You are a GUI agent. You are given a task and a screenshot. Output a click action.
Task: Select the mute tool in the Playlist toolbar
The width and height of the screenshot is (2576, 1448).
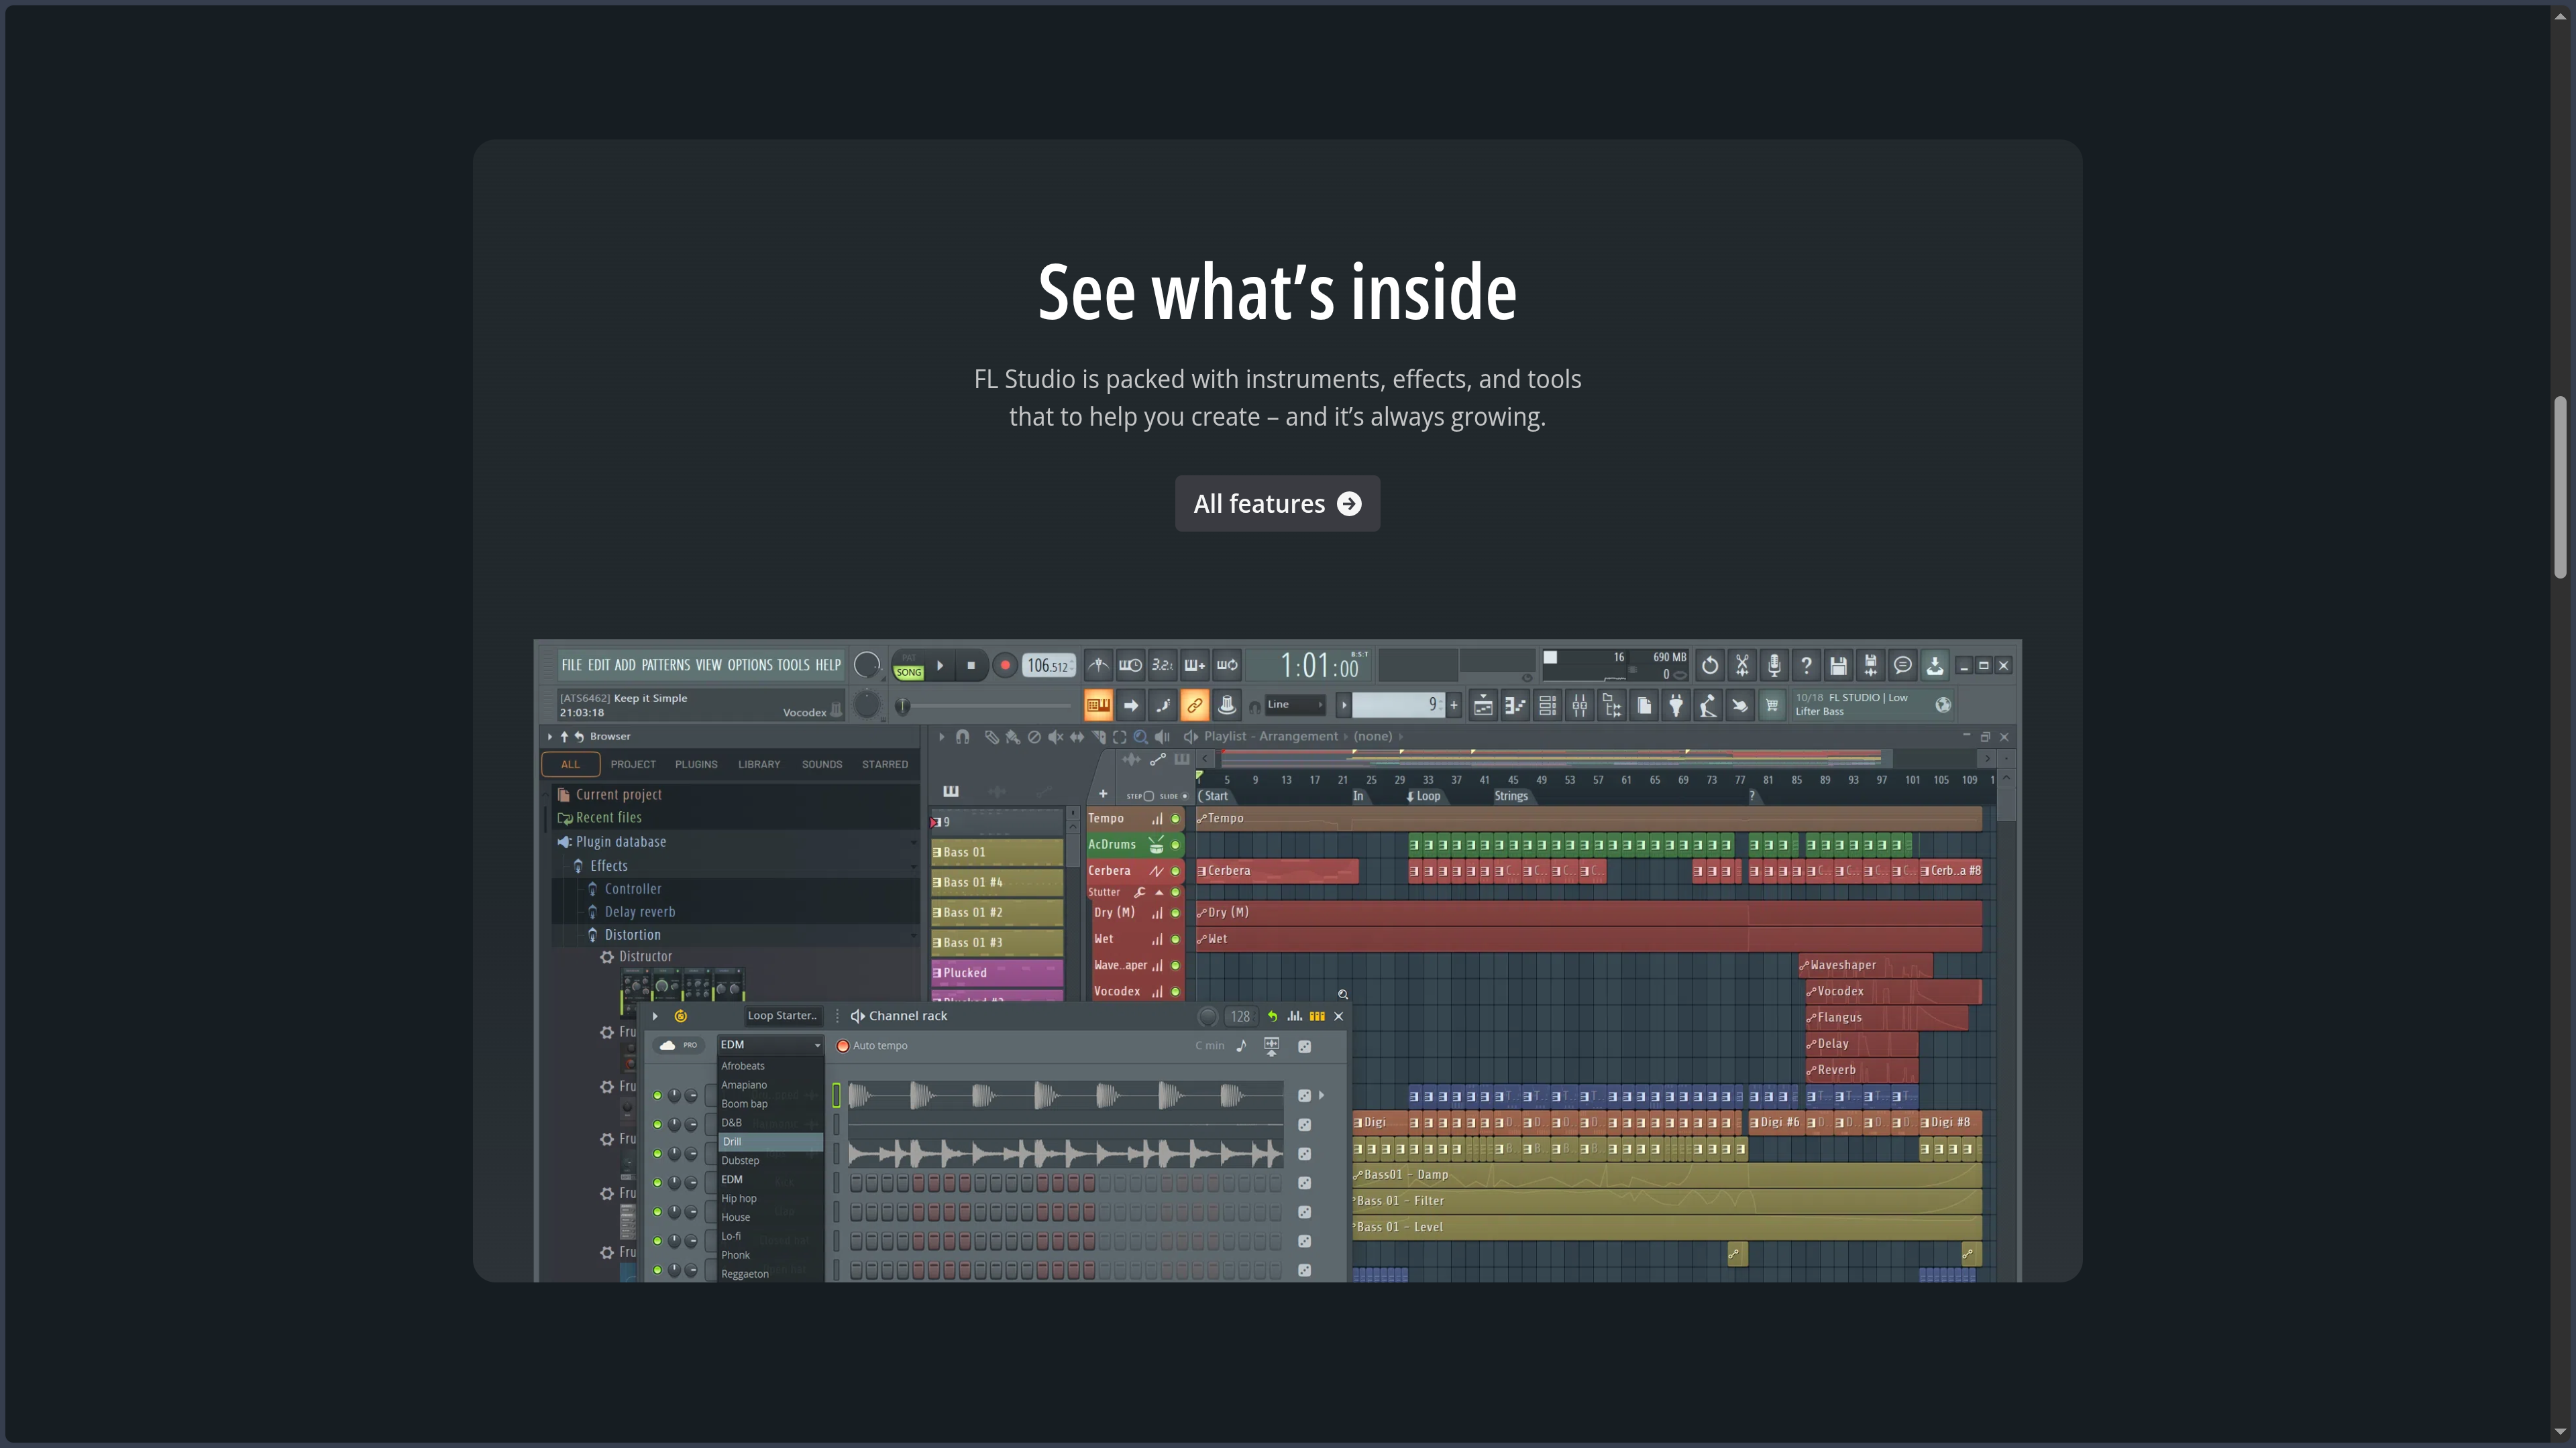[x=1055, y=737]
